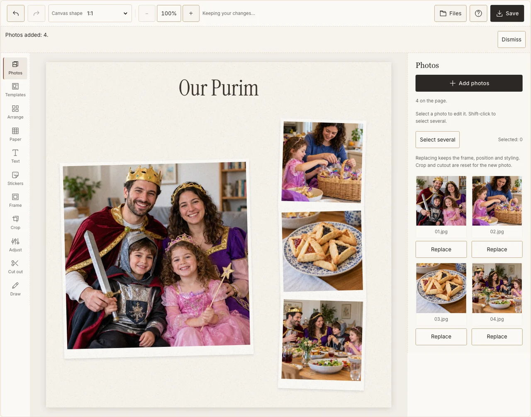Click the '4 on the page.' text
The image size is (531, 417).
[431, 101]
